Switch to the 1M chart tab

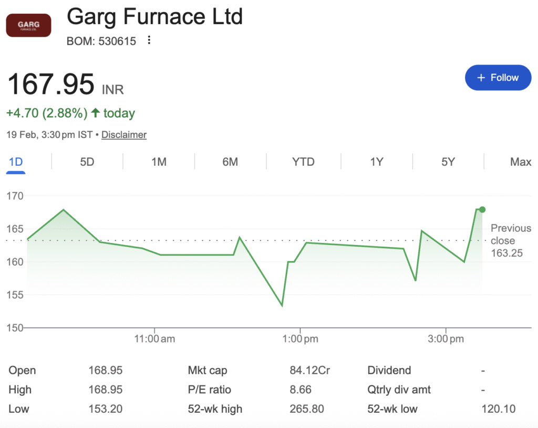[159, 162]
